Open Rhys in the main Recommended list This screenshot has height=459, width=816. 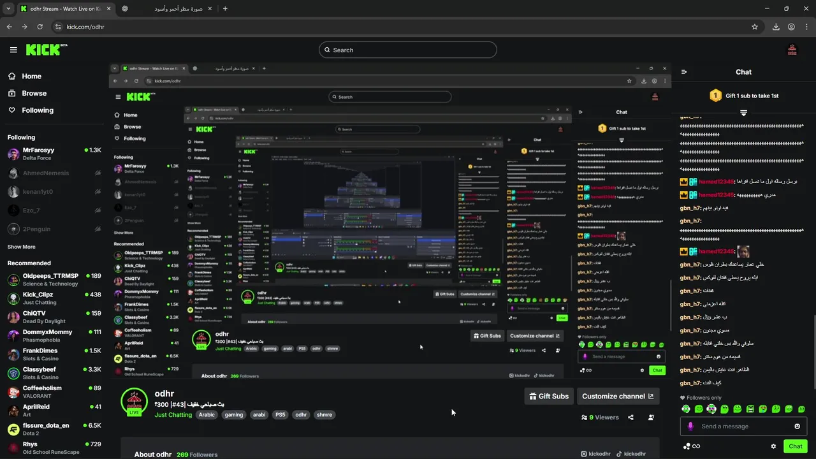(x=54, y=448)
